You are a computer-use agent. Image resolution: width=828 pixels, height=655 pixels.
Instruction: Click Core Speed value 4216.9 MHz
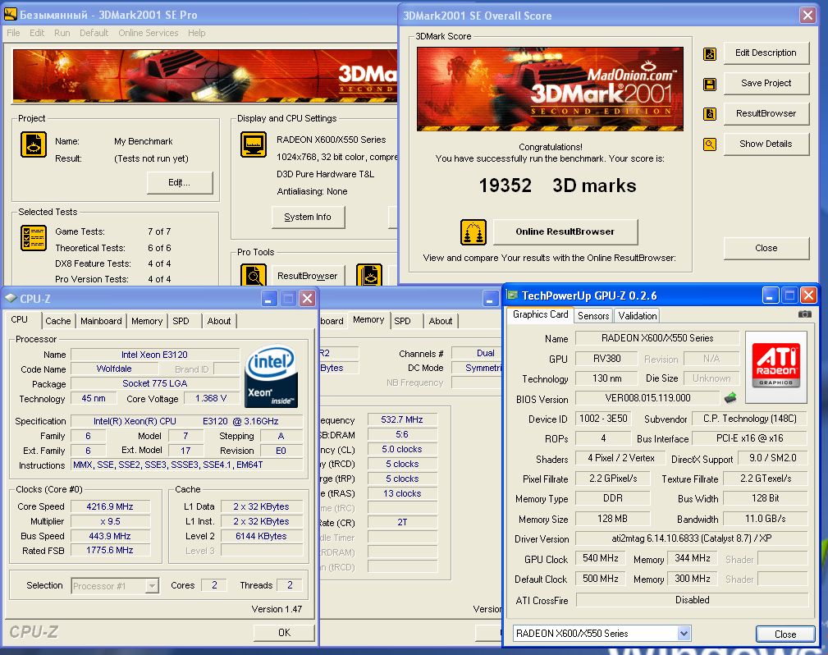click(110, 506)
